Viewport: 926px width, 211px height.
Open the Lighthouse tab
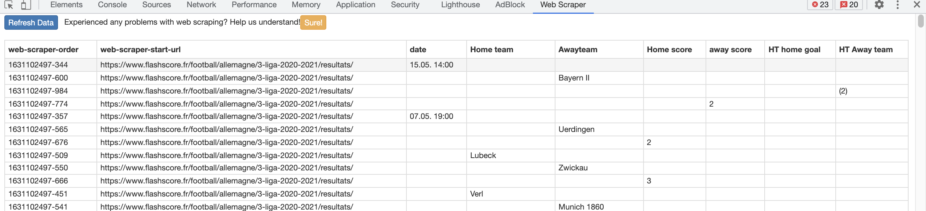click(460, 5)
